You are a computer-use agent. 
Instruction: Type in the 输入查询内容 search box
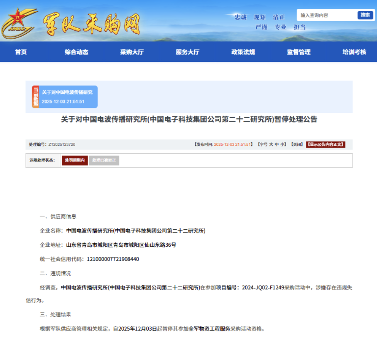click(x=326, y=15)
